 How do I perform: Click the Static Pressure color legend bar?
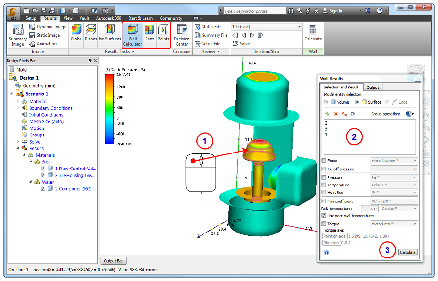pos(109,109)
